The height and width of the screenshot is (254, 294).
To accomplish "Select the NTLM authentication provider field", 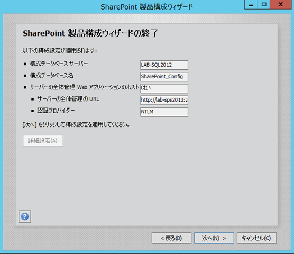I will [x=164, y=112].
